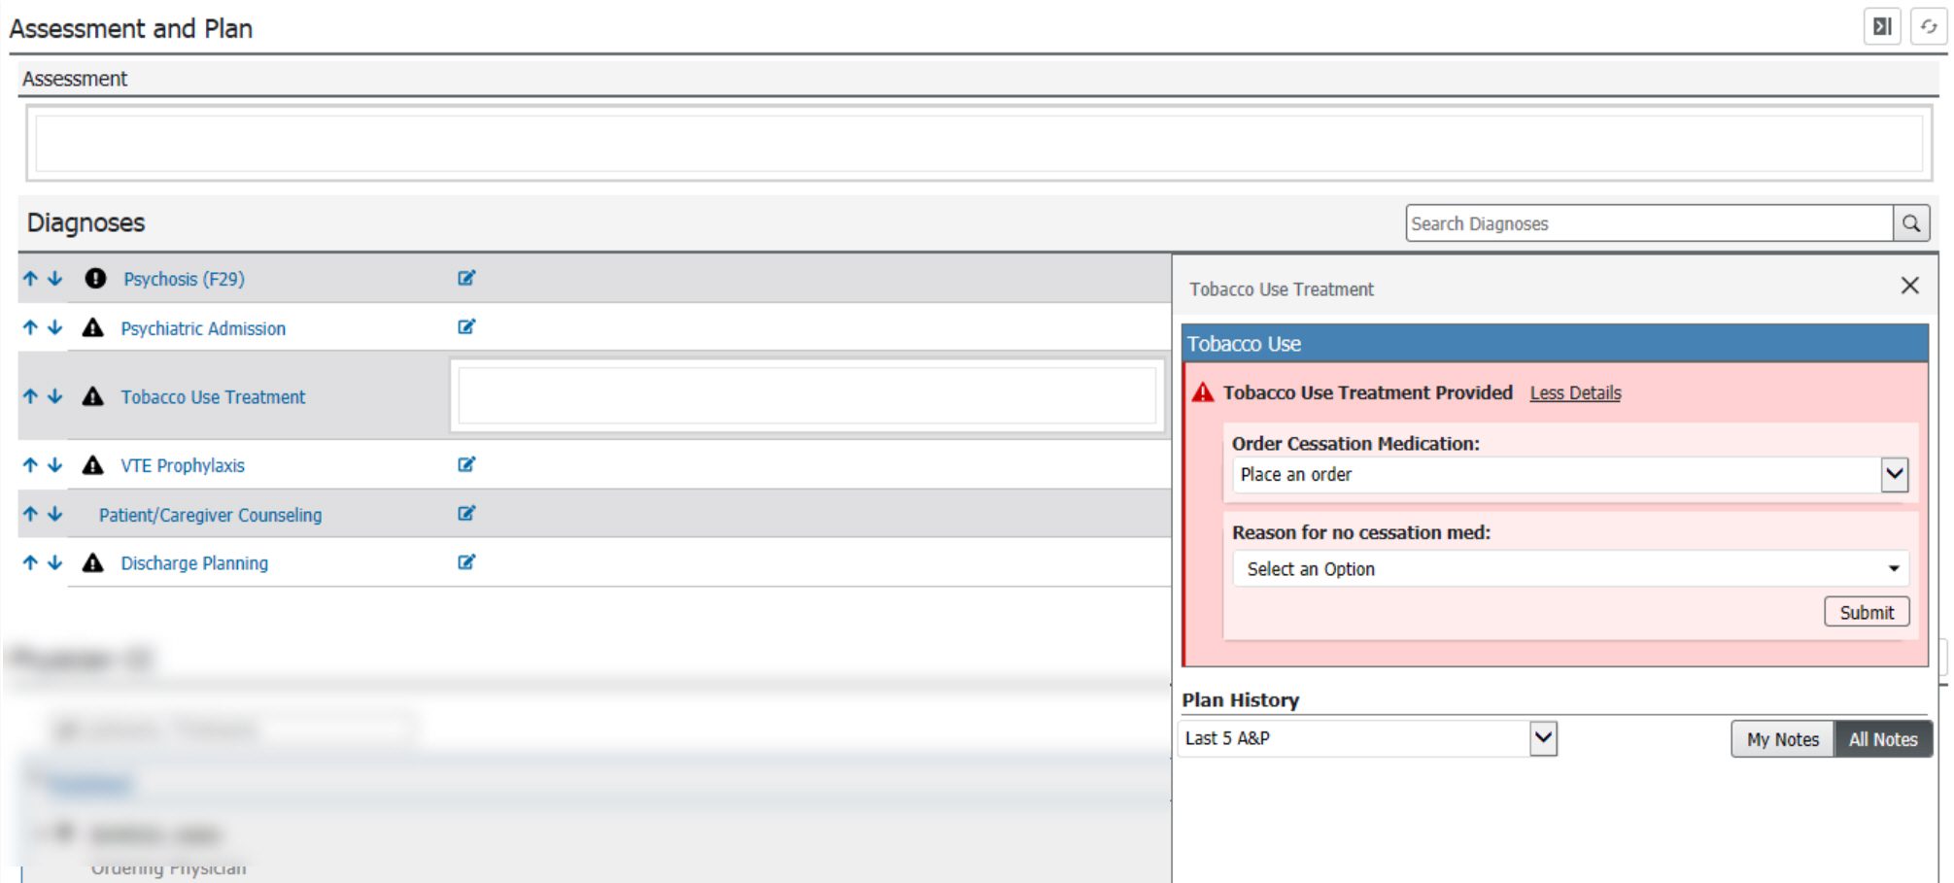Open the Psychiatric Admission link
The image size is (1954, 883).
tap(203, 328)
